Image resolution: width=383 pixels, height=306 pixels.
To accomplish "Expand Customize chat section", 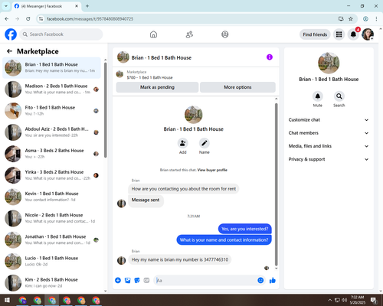I will point(329,120).
